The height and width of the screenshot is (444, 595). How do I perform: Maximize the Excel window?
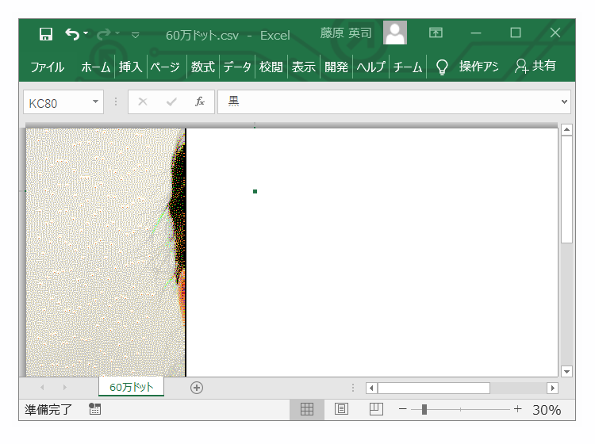point(516,33)
